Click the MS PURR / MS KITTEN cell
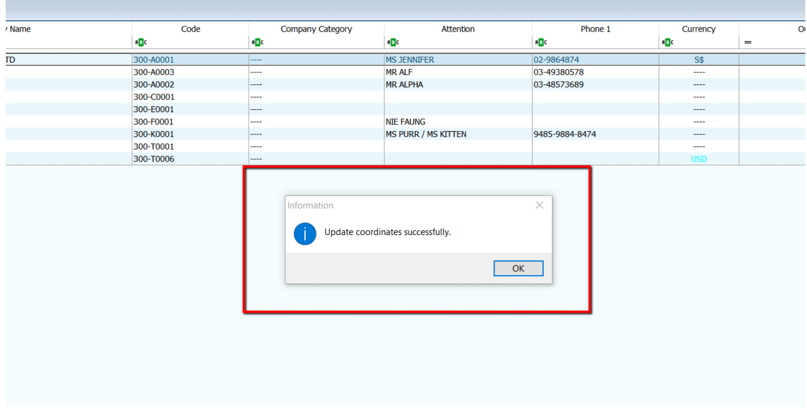This screenshot has width=807, height=412. click(x=426, y=134)
